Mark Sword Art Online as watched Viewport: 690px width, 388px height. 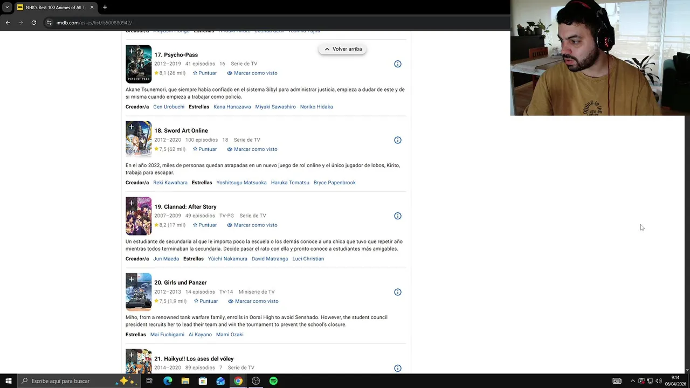(252, 149)
